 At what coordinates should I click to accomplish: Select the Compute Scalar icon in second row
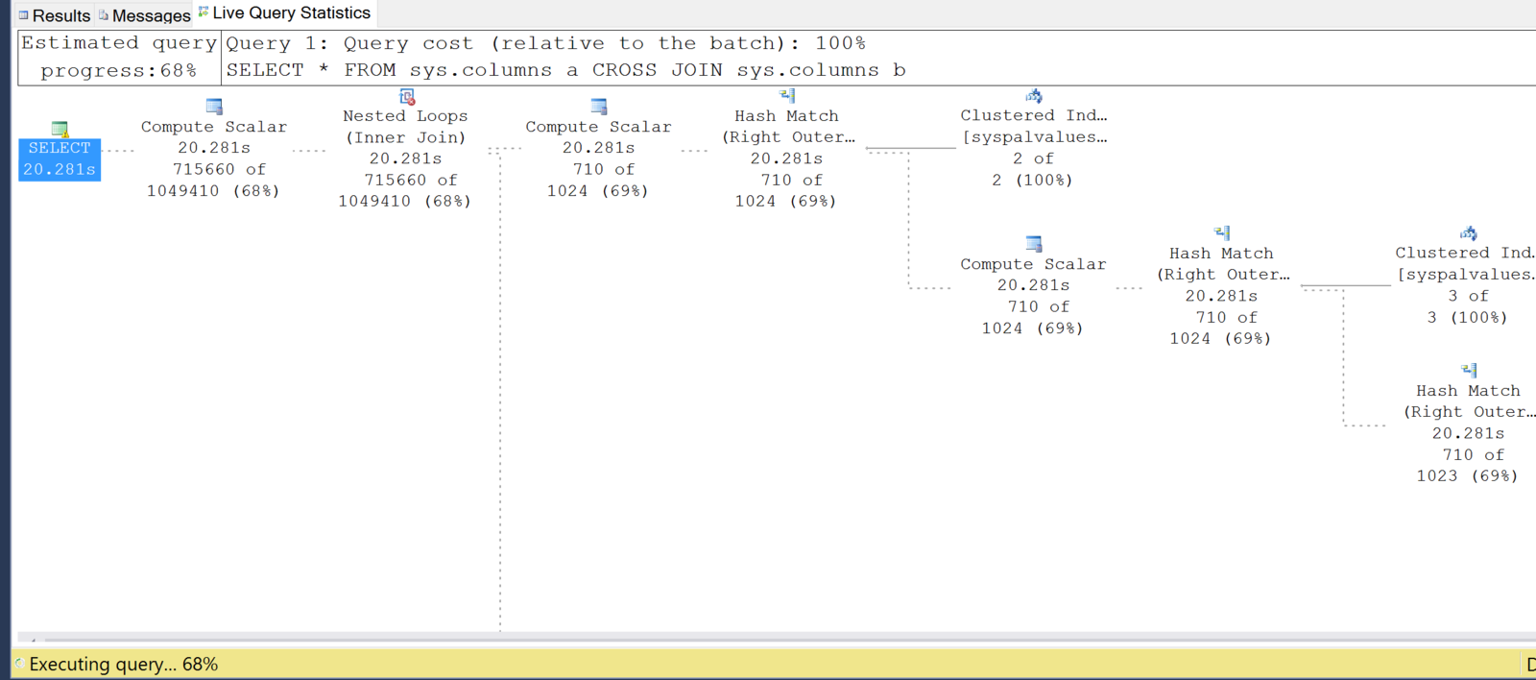pos(1034,244)
